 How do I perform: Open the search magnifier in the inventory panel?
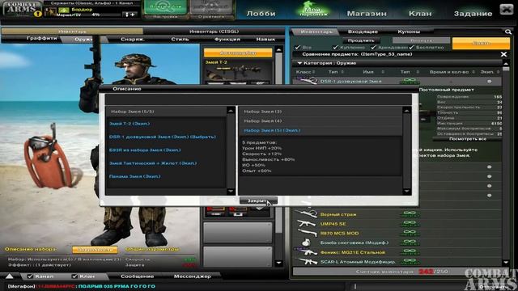(508, 32)
